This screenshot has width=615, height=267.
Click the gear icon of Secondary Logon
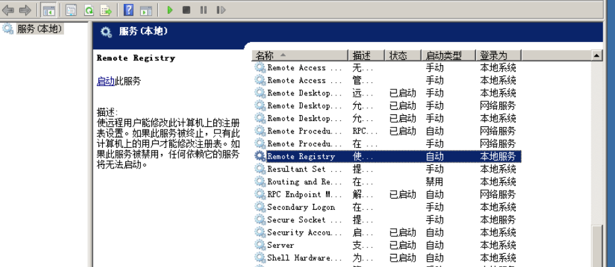pos(259,207)
